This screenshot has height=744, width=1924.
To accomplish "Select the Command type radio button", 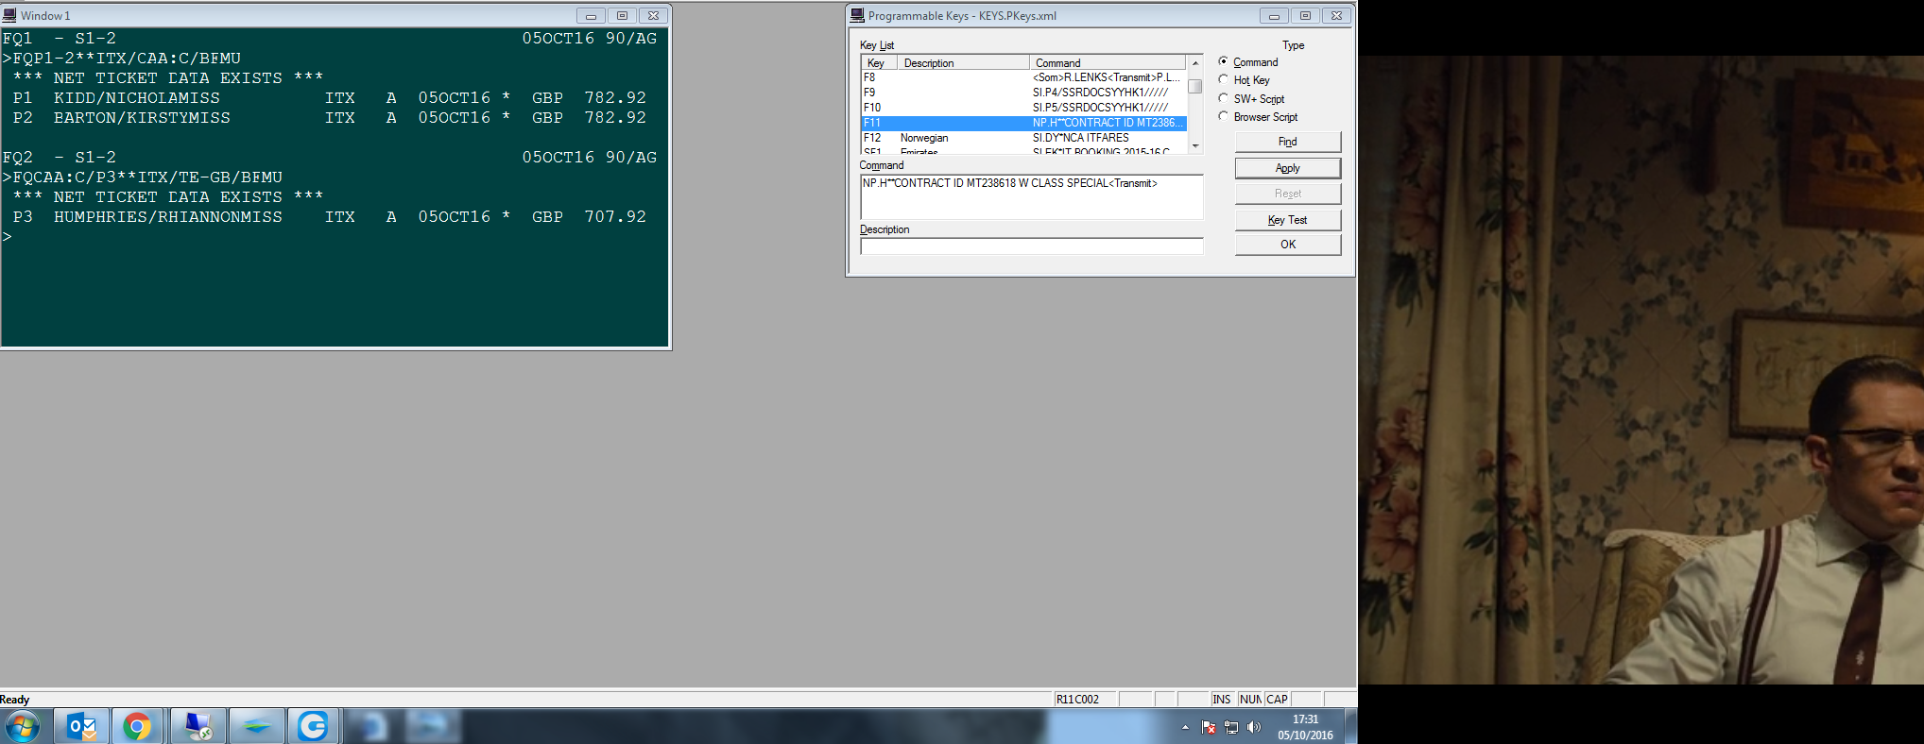I will (x=1224, y=61).
